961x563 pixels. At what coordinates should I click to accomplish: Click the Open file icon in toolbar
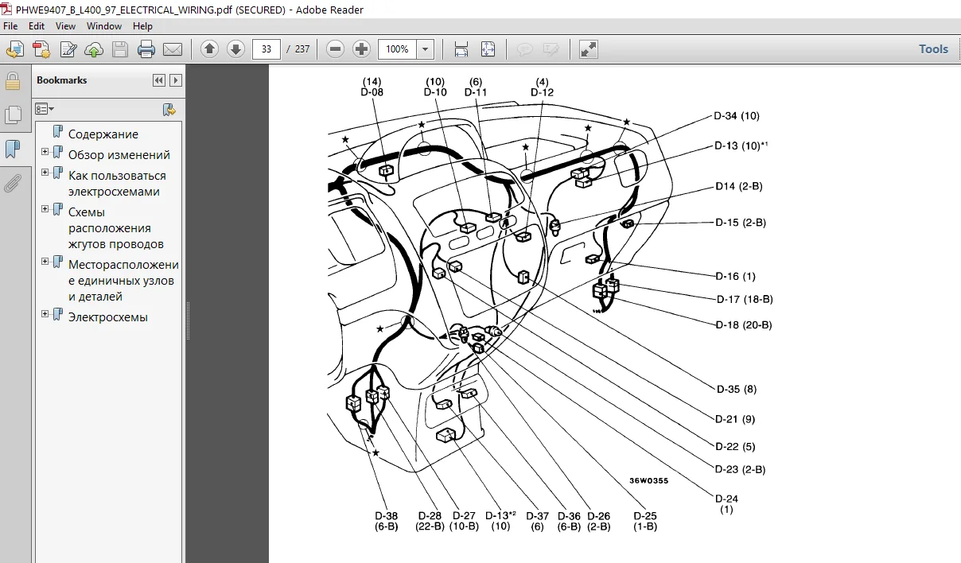click(14, 49)
